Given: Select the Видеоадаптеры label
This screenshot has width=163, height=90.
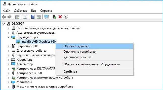Looking at the screenshot, I should pyautogui.click(x=27, y=37).
